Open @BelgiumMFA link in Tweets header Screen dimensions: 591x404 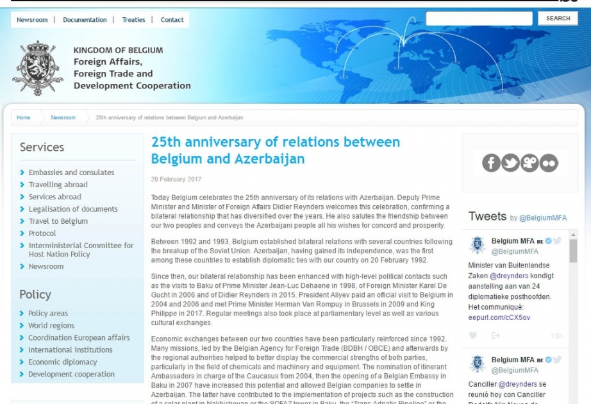[x=543, y=217]
